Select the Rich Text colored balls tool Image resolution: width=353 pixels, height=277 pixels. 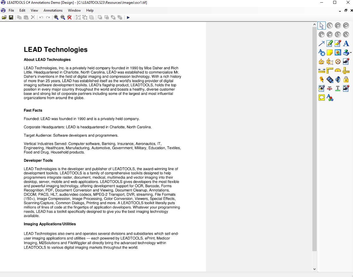(330, 97)
